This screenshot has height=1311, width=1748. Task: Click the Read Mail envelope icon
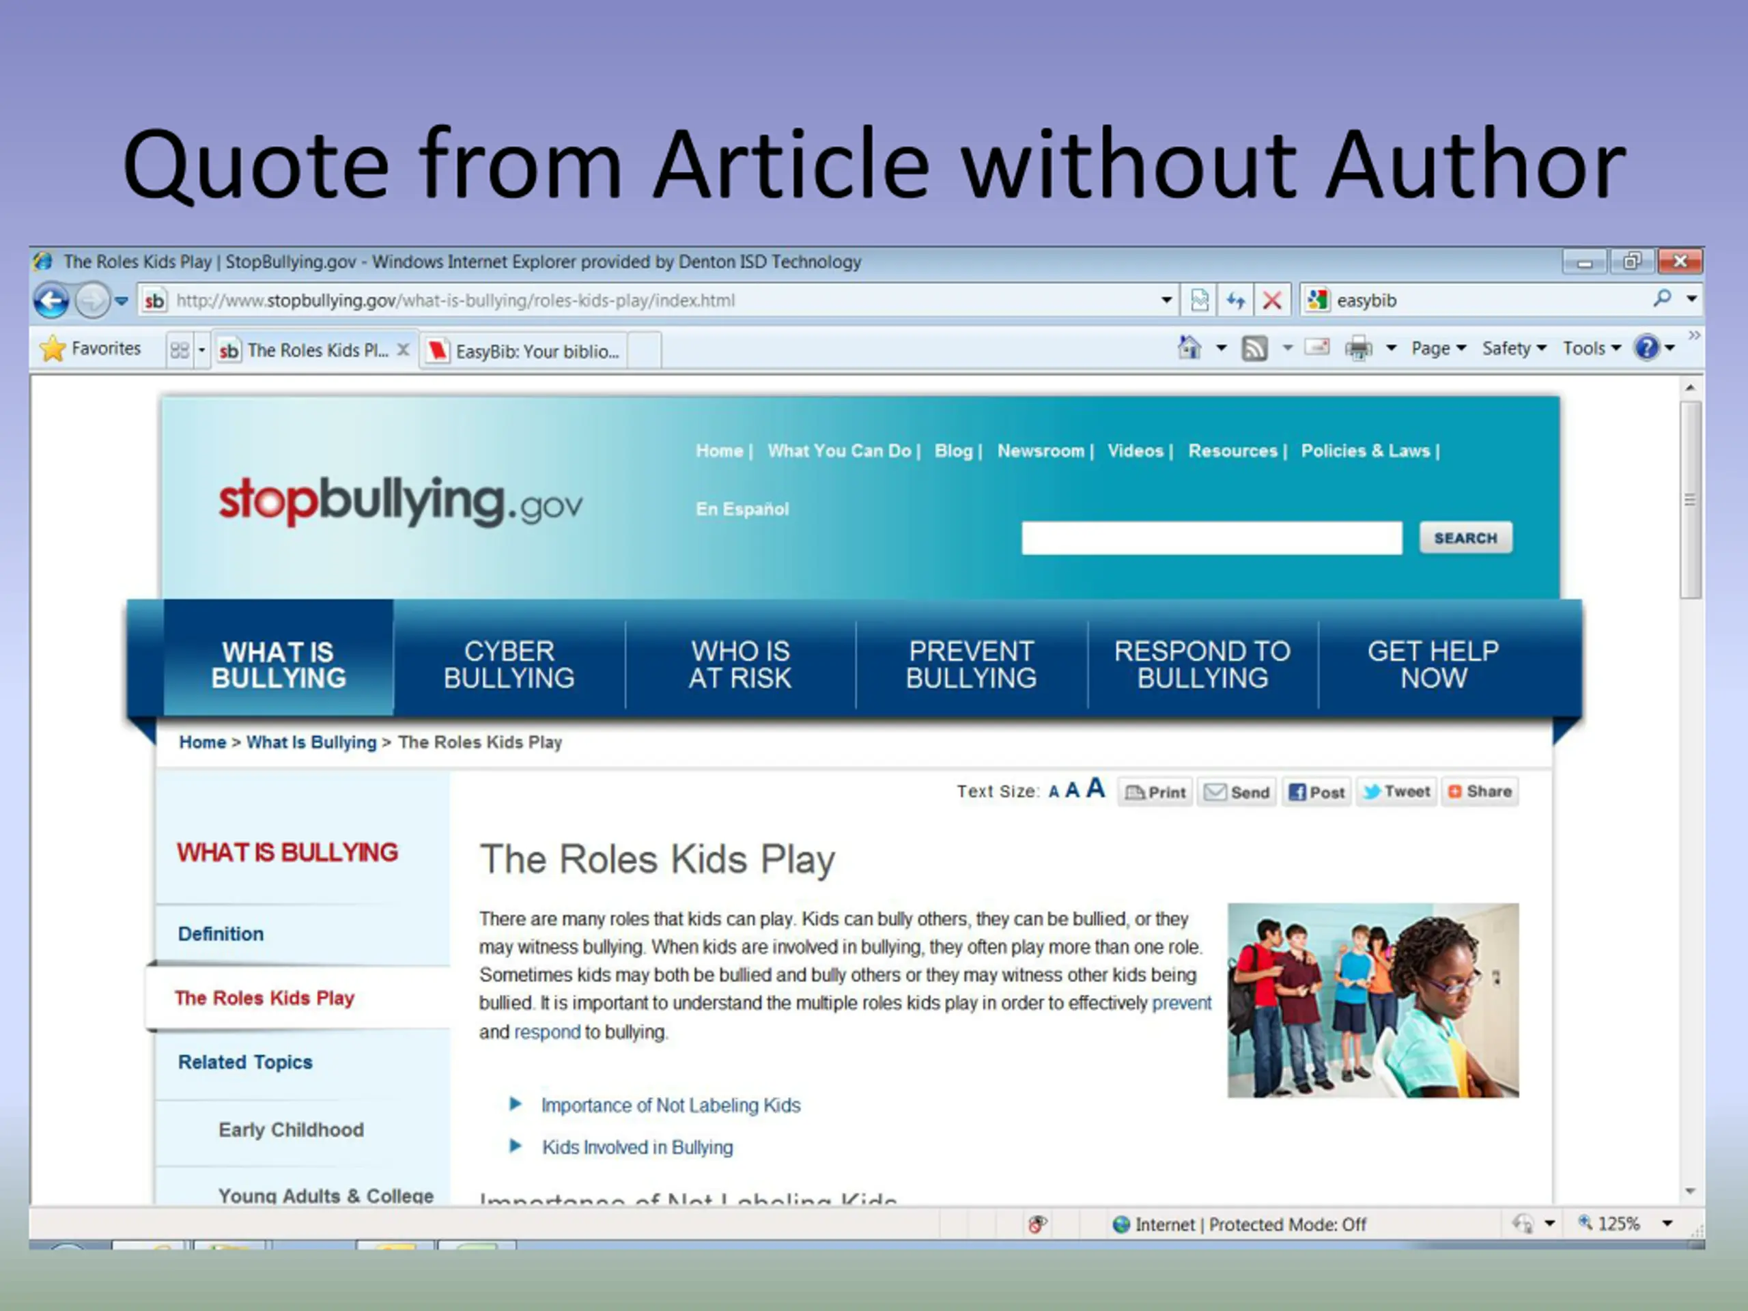pos(1316,347)
